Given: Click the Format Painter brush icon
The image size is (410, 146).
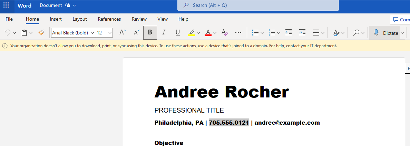Looking at the screenshot, I should point(41,33).
